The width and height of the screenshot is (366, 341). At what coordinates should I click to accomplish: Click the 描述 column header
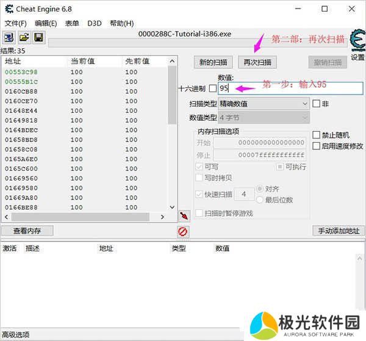tap(33, 248)
